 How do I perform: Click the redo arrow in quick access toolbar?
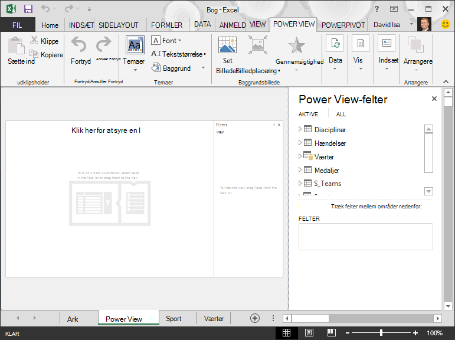(x=69, y=8)
